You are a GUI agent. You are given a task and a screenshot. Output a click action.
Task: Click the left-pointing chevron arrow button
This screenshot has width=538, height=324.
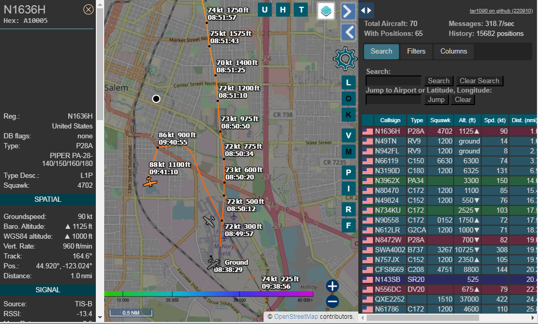click(348, 33)
